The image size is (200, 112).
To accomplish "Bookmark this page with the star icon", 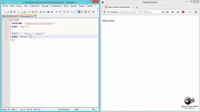I will tap(163, 12).
